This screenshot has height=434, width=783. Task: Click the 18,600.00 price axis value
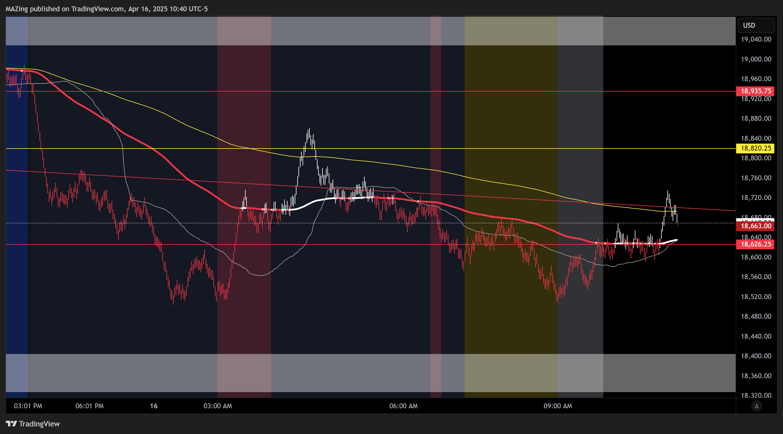click(x=756, y=257)
